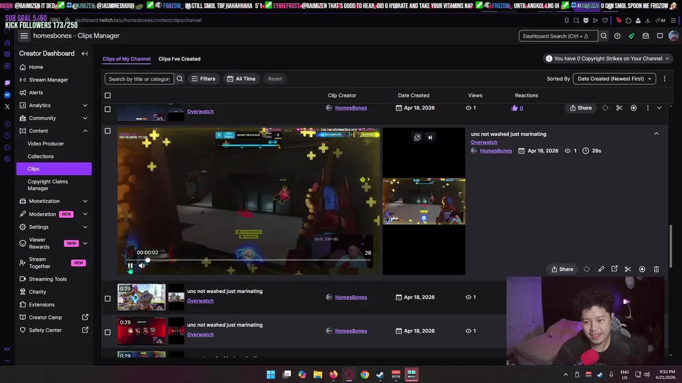
Task: Open Overwatch link in expanded clip details
Action: pyautogui.click(x=484, y=143)
